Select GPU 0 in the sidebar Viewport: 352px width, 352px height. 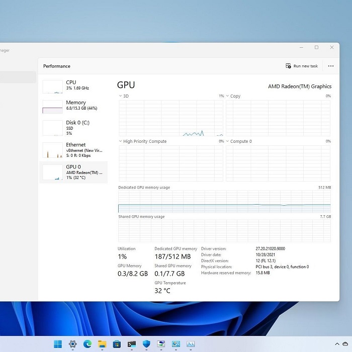tap(73, 172)
